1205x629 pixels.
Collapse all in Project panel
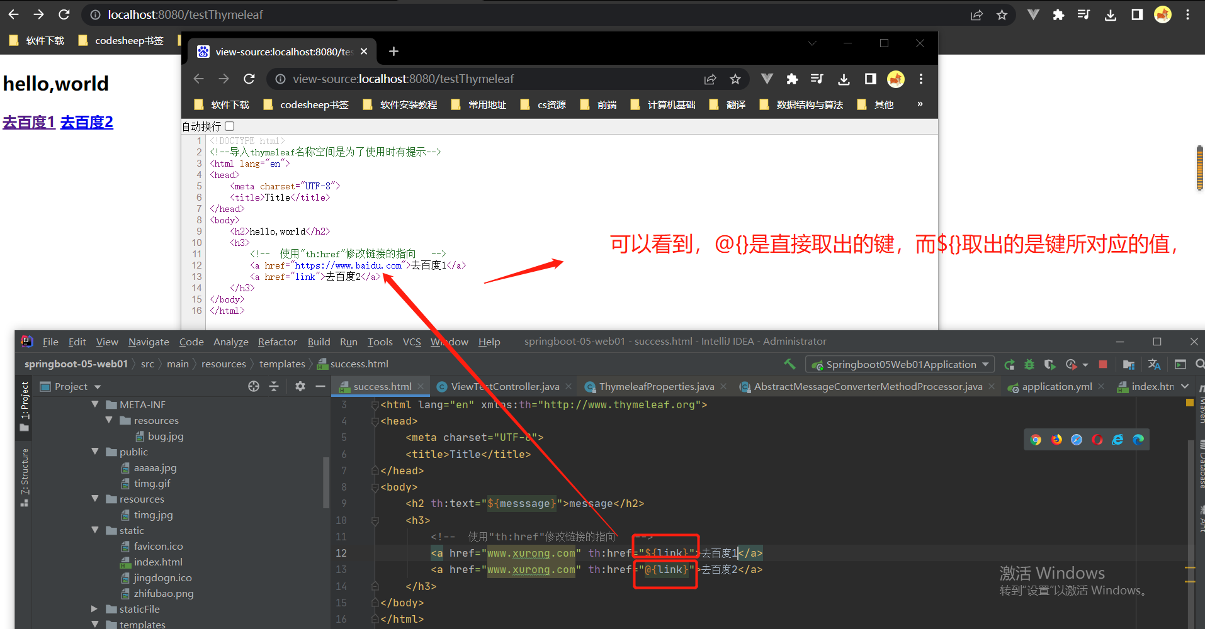[274, 386]
